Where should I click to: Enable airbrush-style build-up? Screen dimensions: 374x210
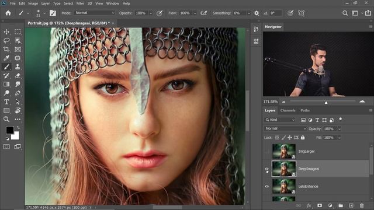click(204, 13)
